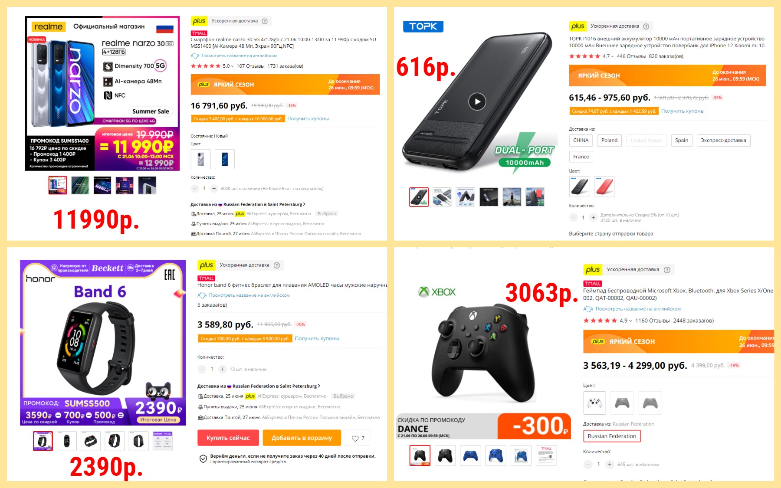The image size is (781, 488).
Task: Increase realme narzo quantity with plus
Action: tap(214, 188)
